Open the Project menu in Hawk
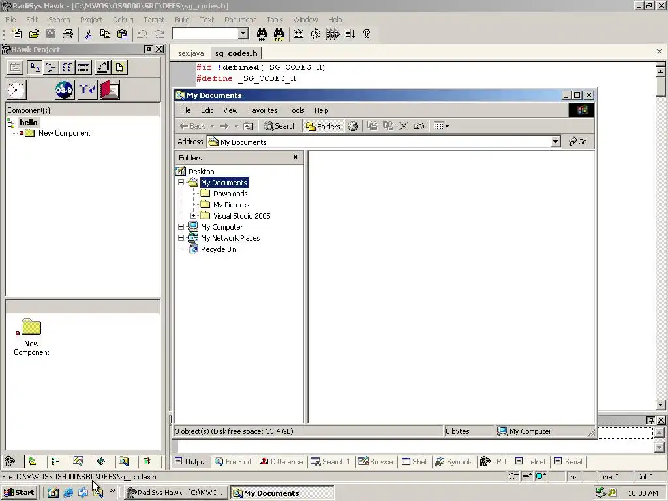 click(x=91, y=20)
